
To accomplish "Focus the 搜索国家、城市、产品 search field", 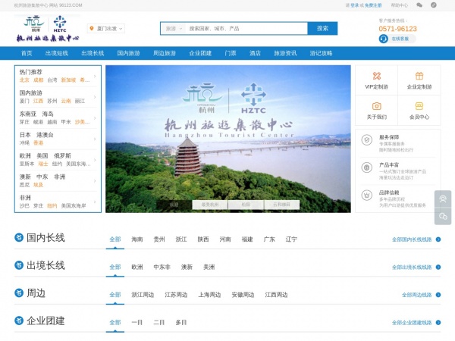I will click(246, 29).
